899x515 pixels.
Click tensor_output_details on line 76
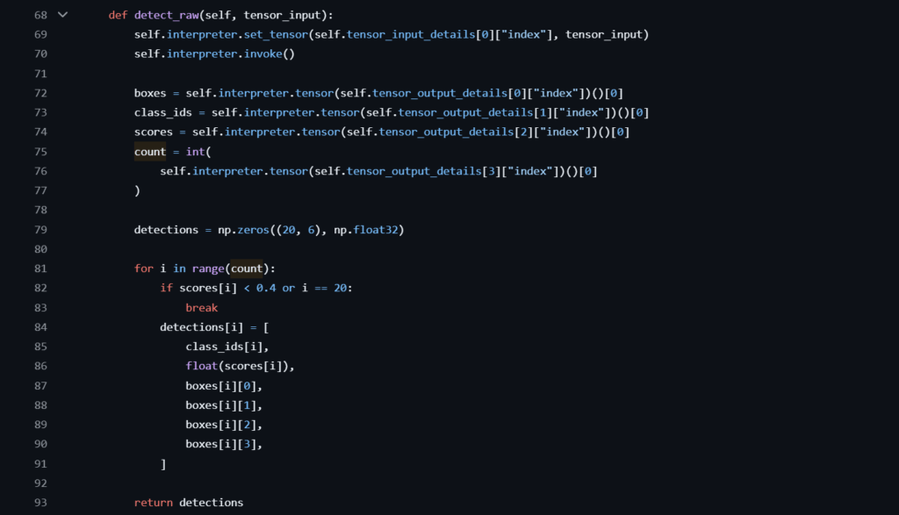(414, 171)
